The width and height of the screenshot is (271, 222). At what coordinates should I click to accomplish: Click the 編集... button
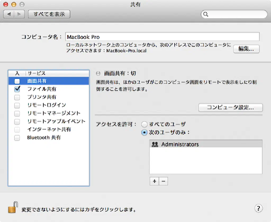point(246,49)
